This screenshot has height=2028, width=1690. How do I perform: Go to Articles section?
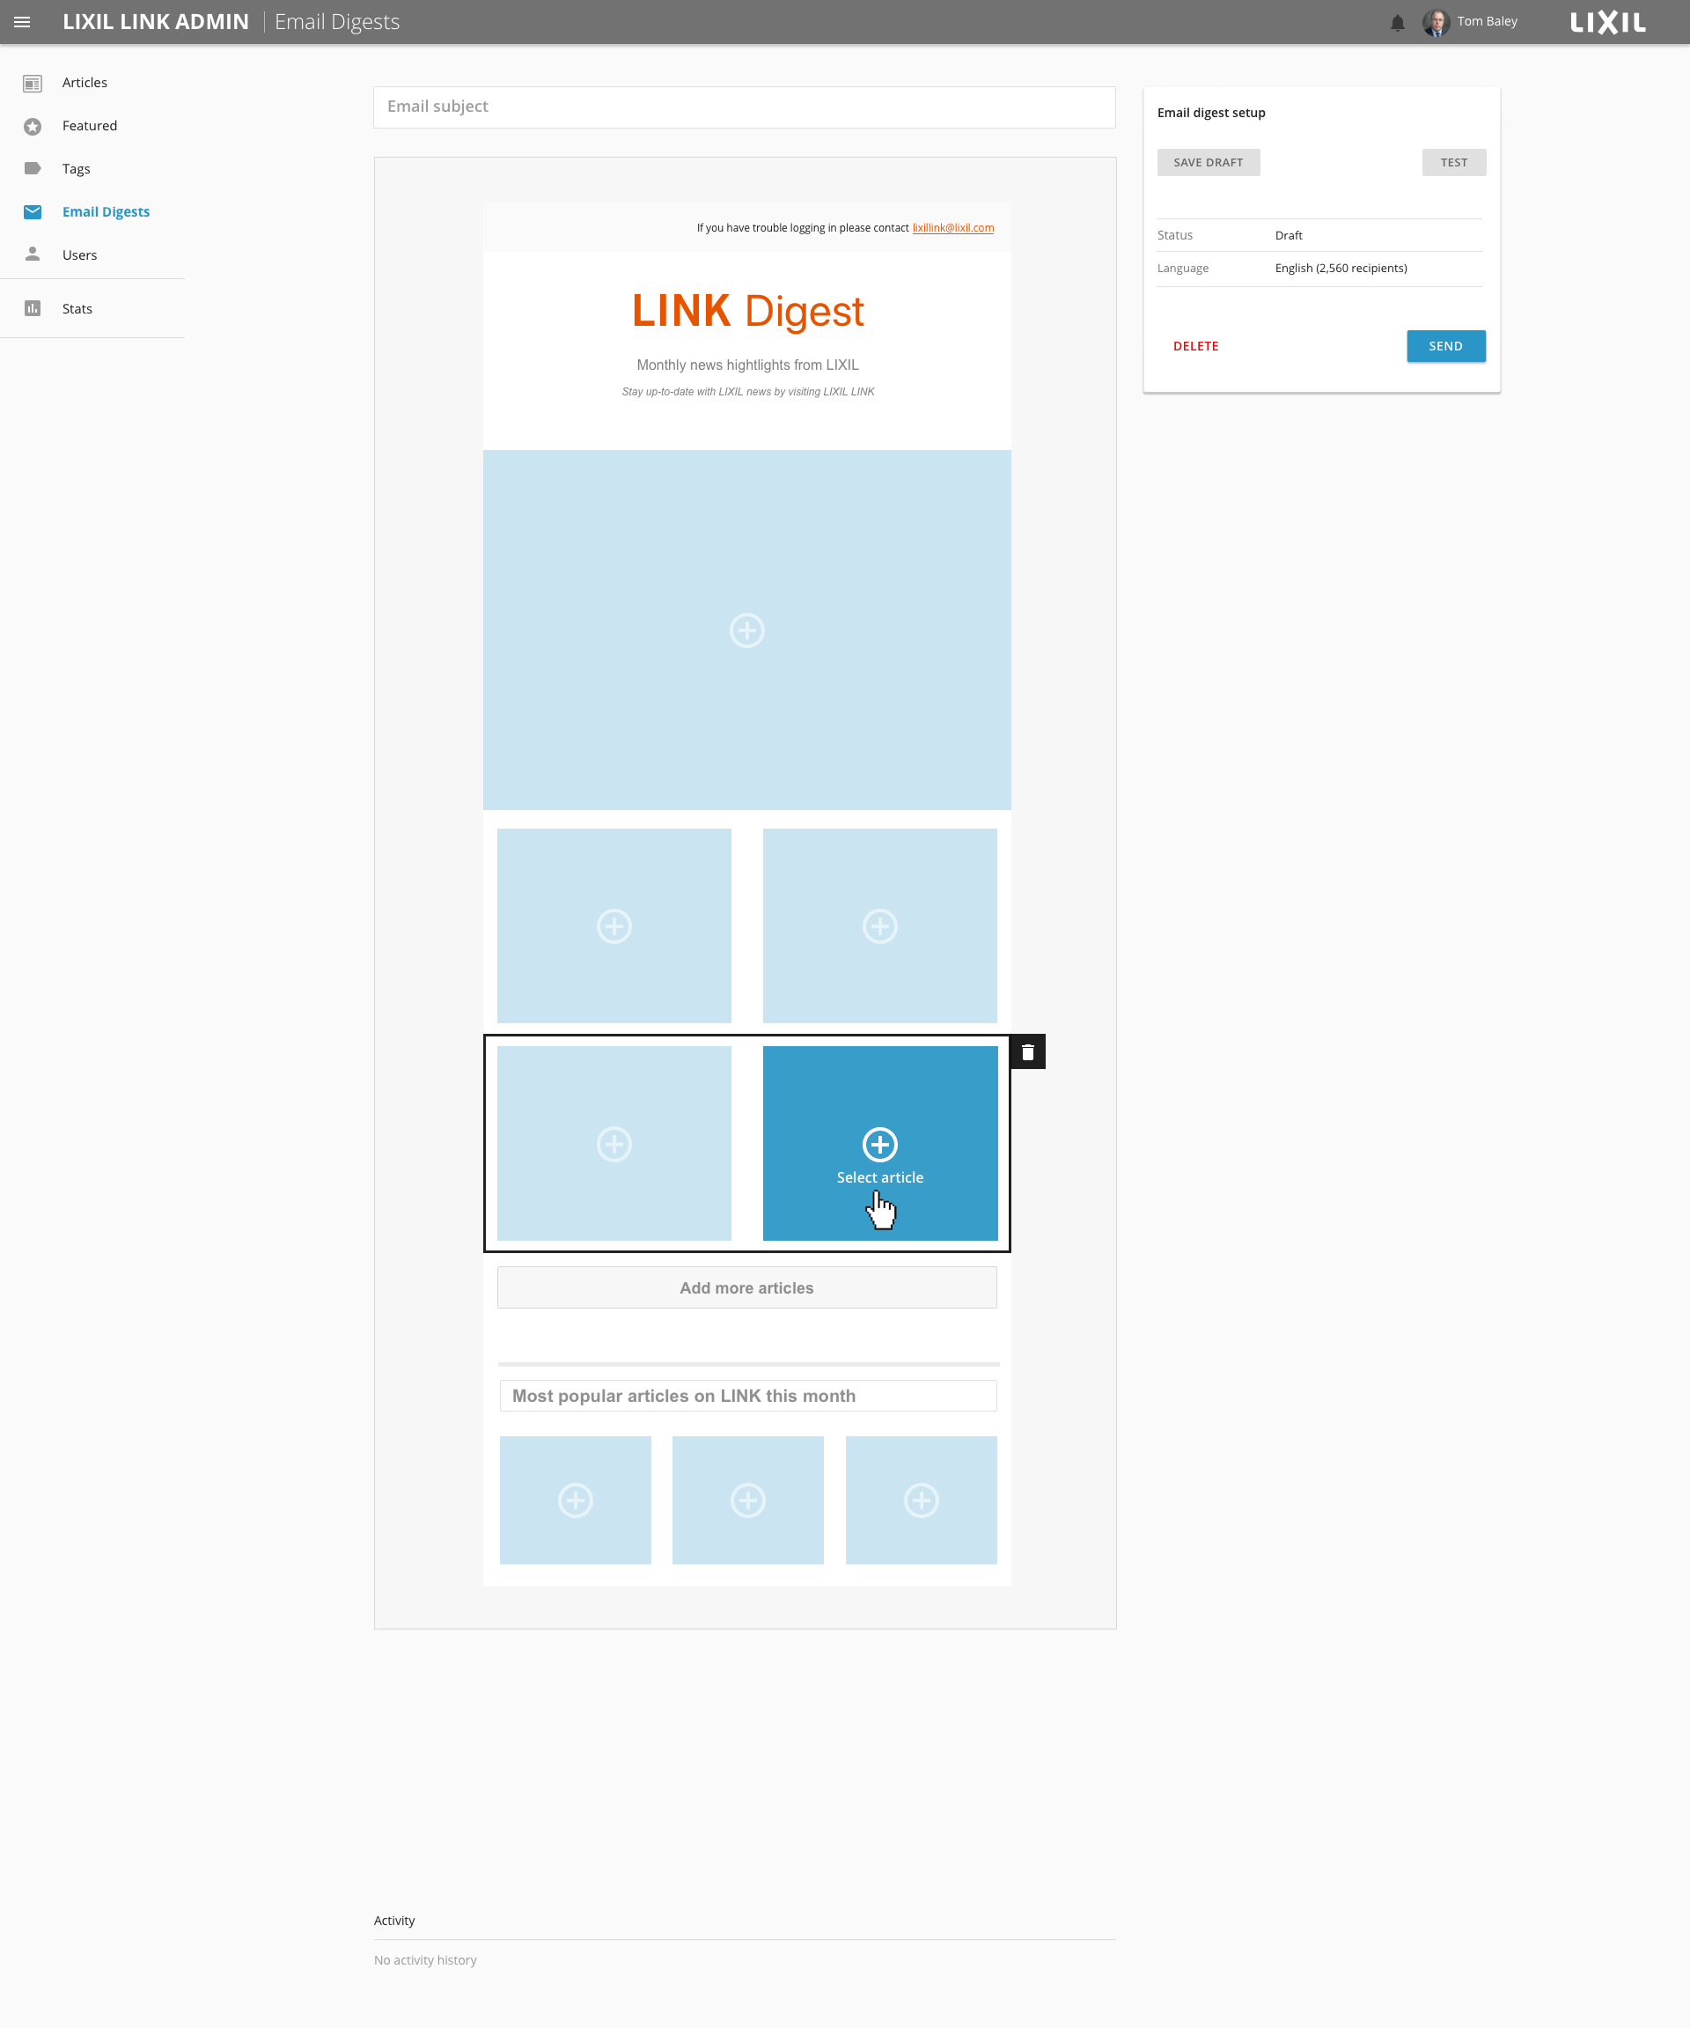coord(84,83)
